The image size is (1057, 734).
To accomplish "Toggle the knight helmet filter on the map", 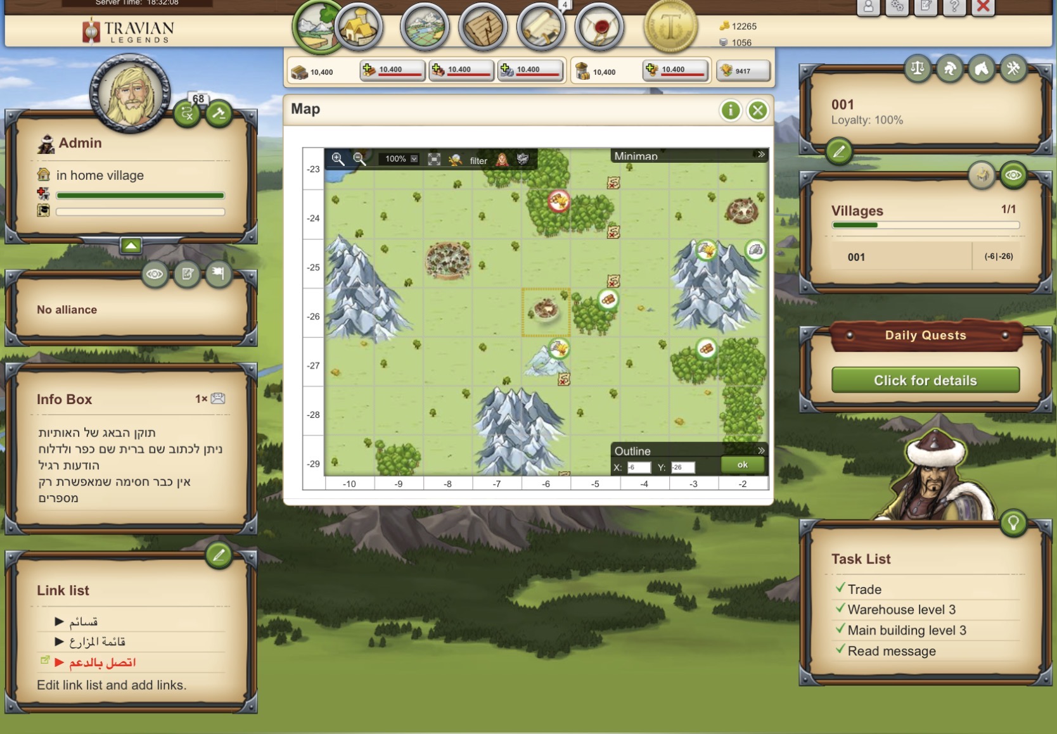I will (522, 159).
